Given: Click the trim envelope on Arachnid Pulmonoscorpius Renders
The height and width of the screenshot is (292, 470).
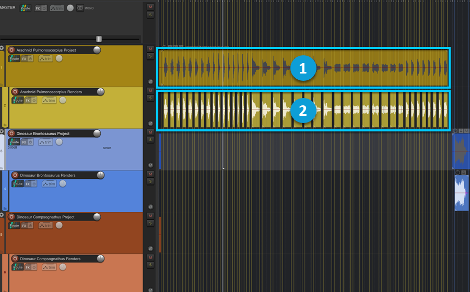Looking at the screenshot, I should point(49,100).
